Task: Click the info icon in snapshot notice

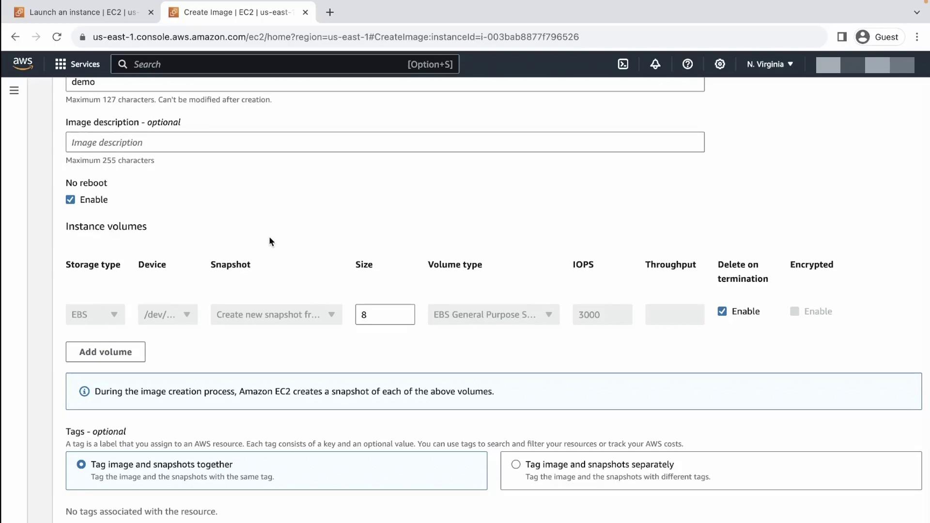Action: point(84,391)
